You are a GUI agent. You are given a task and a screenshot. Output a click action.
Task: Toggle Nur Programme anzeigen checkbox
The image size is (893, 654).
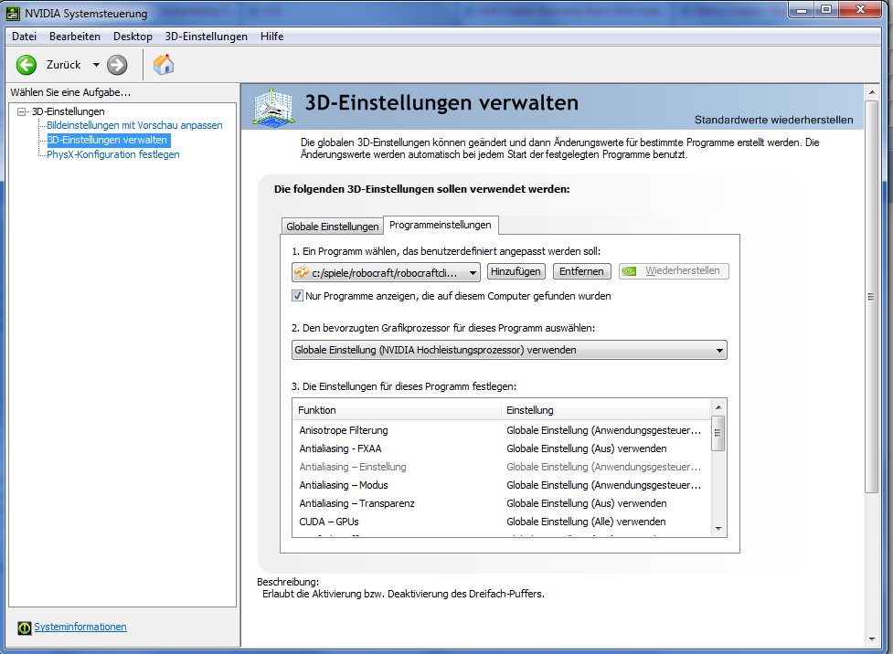297,295
